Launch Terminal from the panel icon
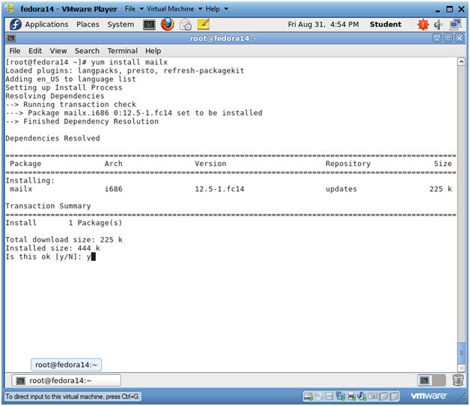Screen dimensions: 470x406 coord(149,25)
